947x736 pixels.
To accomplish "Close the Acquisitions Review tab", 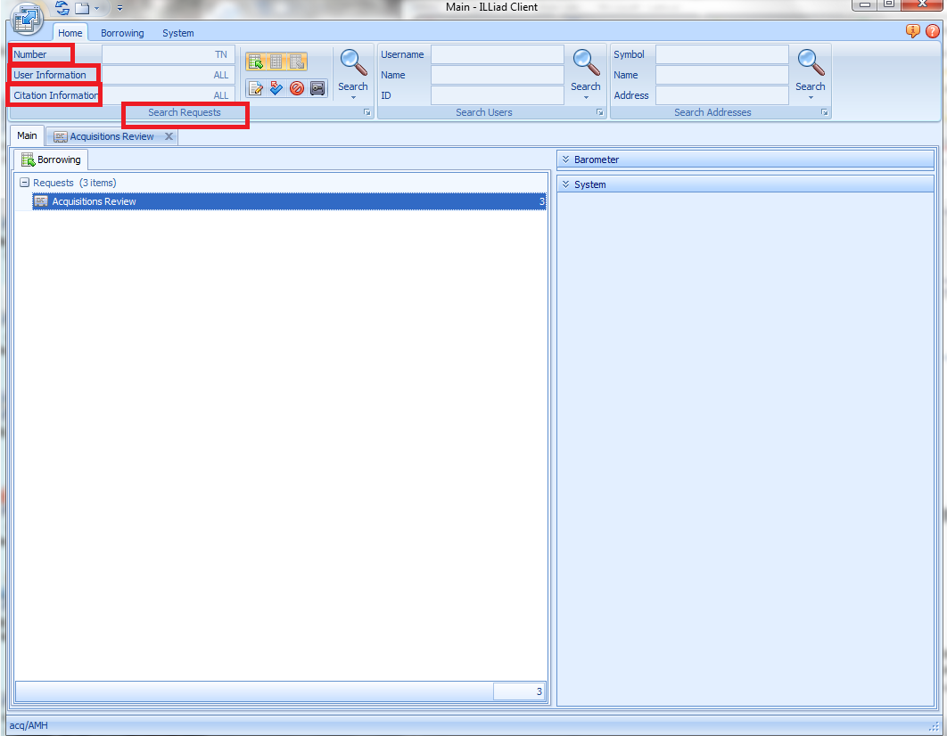I will [169, 136].
